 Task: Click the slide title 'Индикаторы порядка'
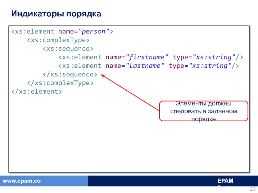pos(56,14)
